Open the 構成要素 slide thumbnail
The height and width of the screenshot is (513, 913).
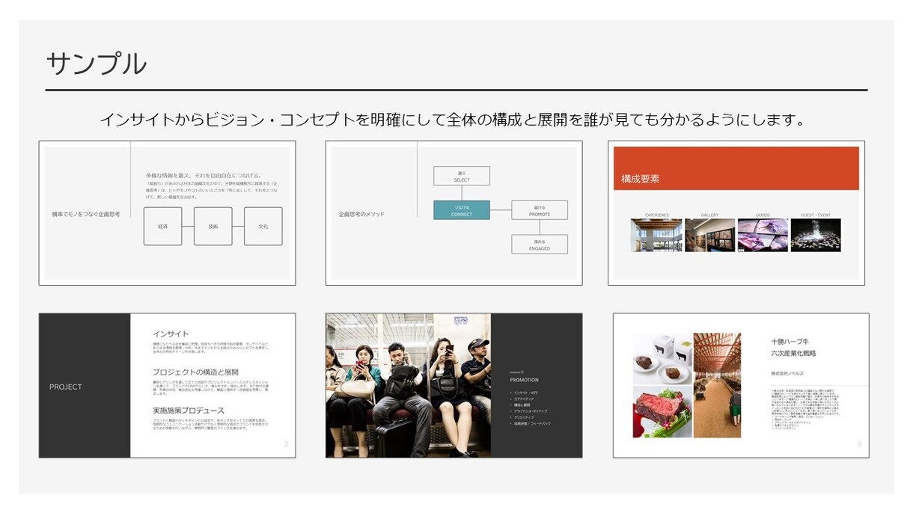point(736,213)
